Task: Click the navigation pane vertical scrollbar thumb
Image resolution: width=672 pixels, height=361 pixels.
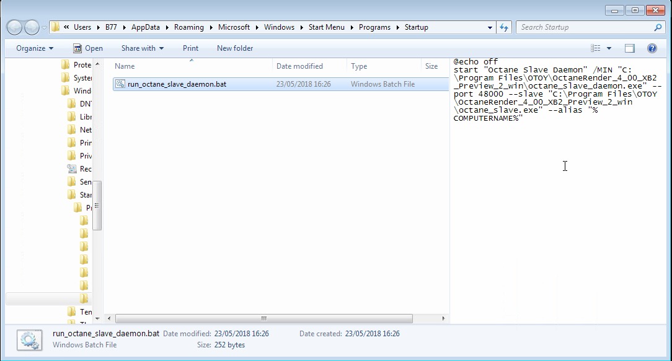Action: 97,206
